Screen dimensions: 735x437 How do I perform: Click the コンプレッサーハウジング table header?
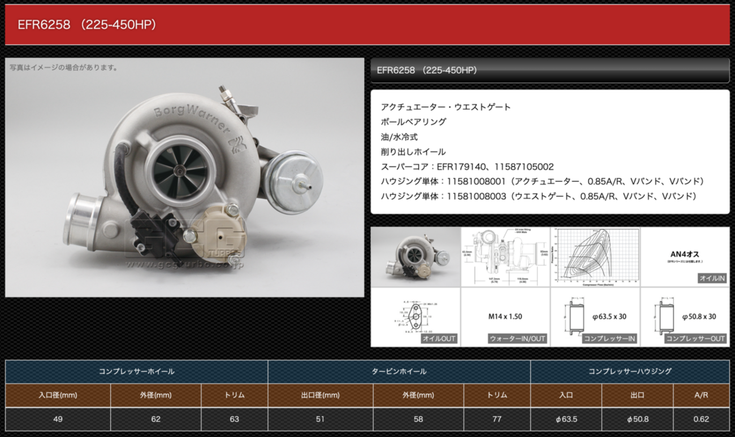click(630, 372)
